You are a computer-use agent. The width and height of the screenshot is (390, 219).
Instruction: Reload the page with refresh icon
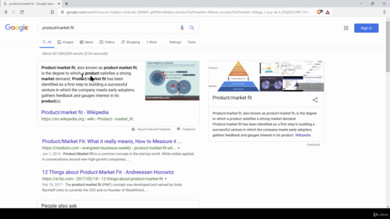(22, 12)
